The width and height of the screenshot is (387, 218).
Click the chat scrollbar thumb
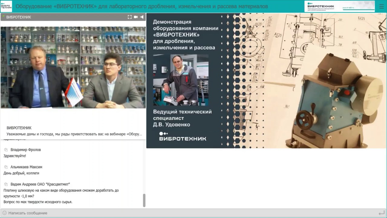point(144,200)
